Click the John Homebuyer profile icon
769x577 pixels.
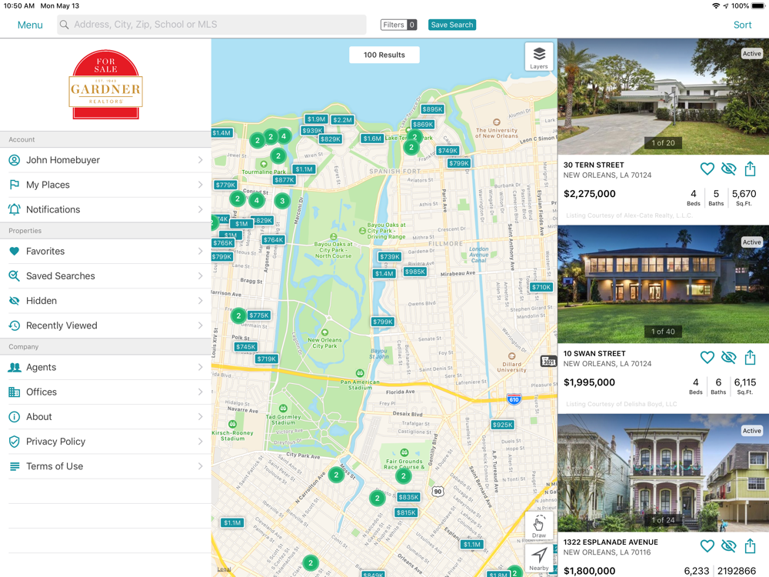pyautogui.click(x=15, y=160)
